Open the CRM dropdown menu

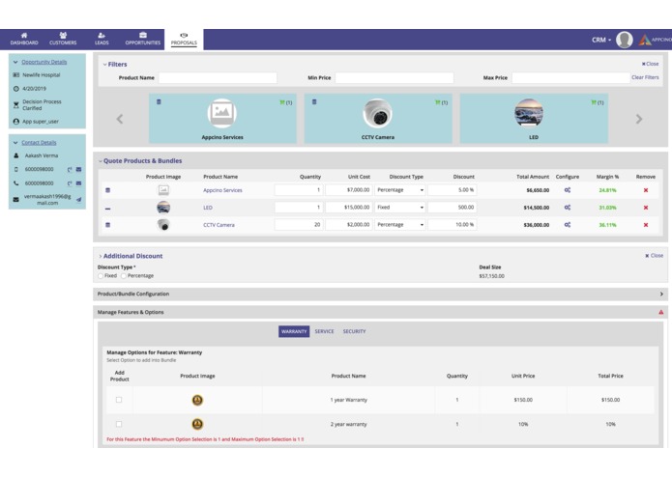(x=601, y=40)
